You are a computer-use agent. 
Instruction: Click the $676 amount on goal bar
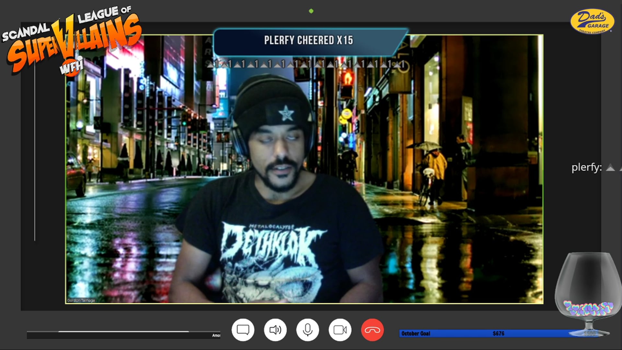point(498,333)
